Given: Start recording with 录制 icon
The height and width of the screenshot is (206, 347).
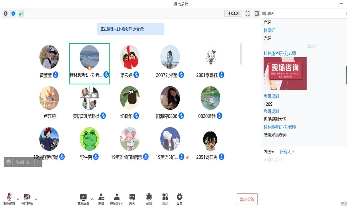Looking at the screenshot, I should click(x=149, y=199).
